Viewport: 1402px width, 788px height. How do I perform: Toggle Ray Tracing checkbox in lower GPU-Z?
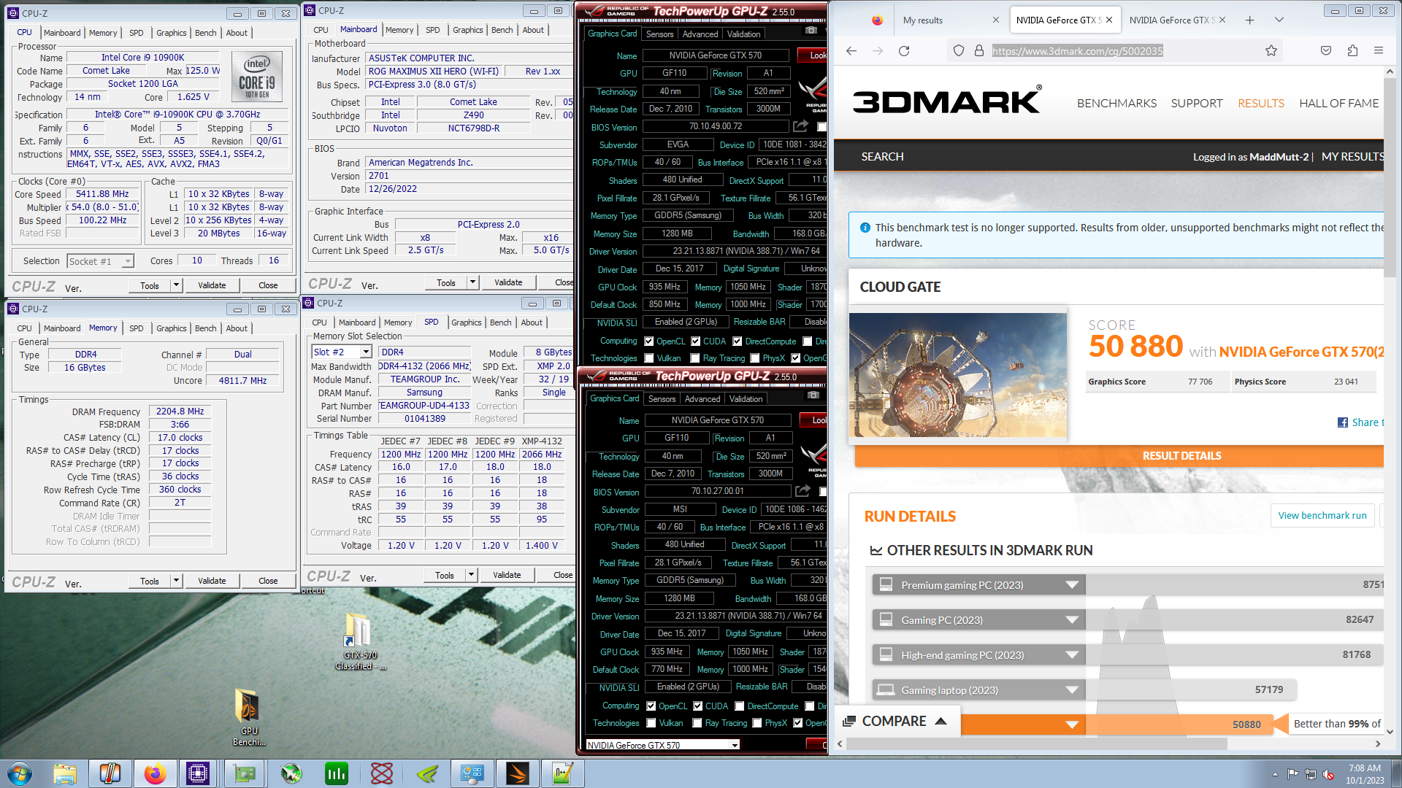[697, 723]
